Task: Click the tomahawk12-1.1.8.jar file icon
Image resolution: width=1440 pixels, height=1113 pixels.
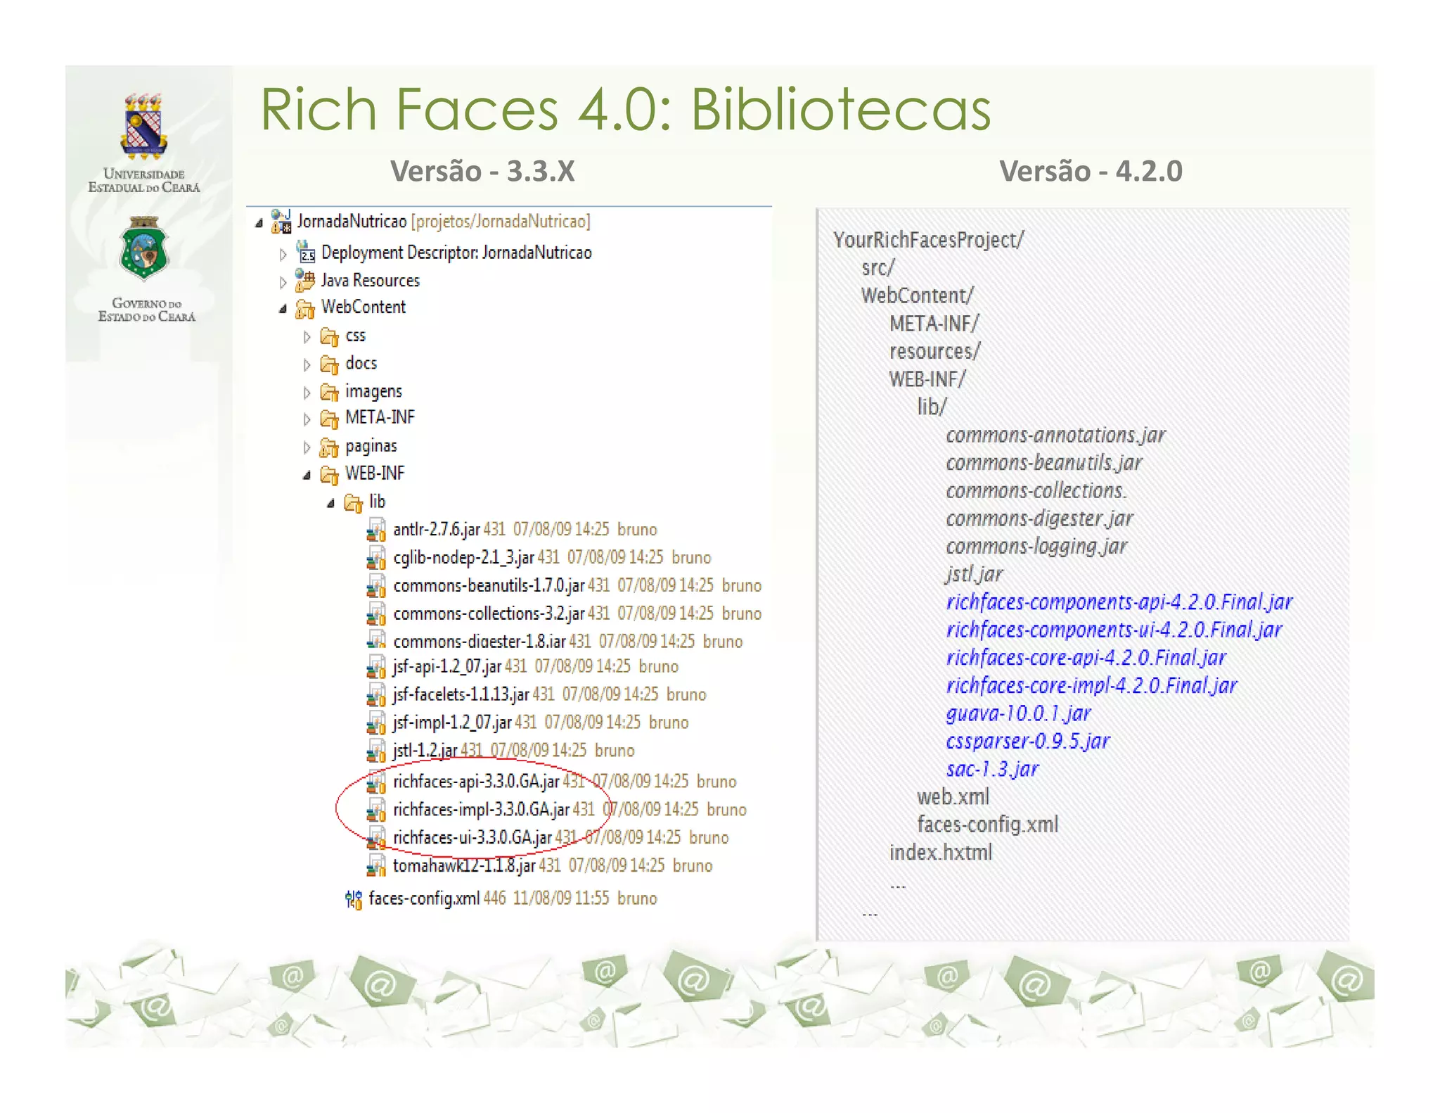Action: click(376, 866)
